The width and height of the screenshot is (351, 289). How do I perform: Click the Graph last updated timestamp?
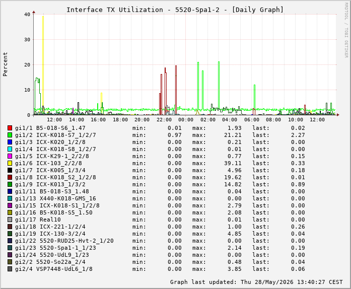[x=256, y=282]
